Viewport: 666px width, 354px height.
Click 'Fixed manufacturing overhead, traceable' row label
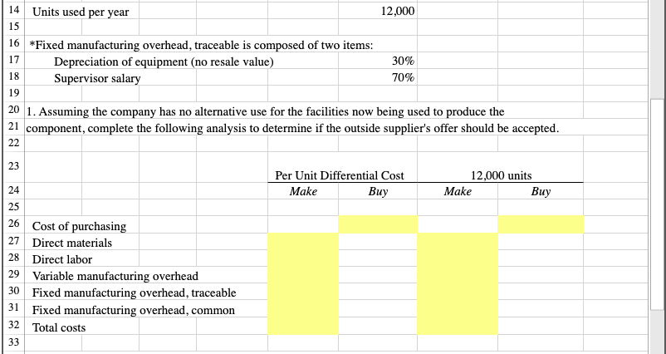coord(135,293)
